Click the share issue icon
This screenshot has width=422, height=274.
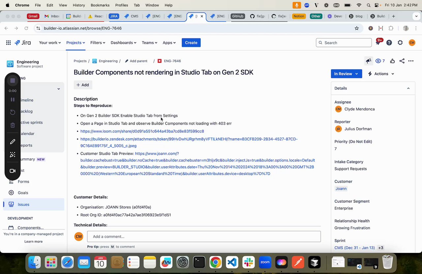click(402, 61)
